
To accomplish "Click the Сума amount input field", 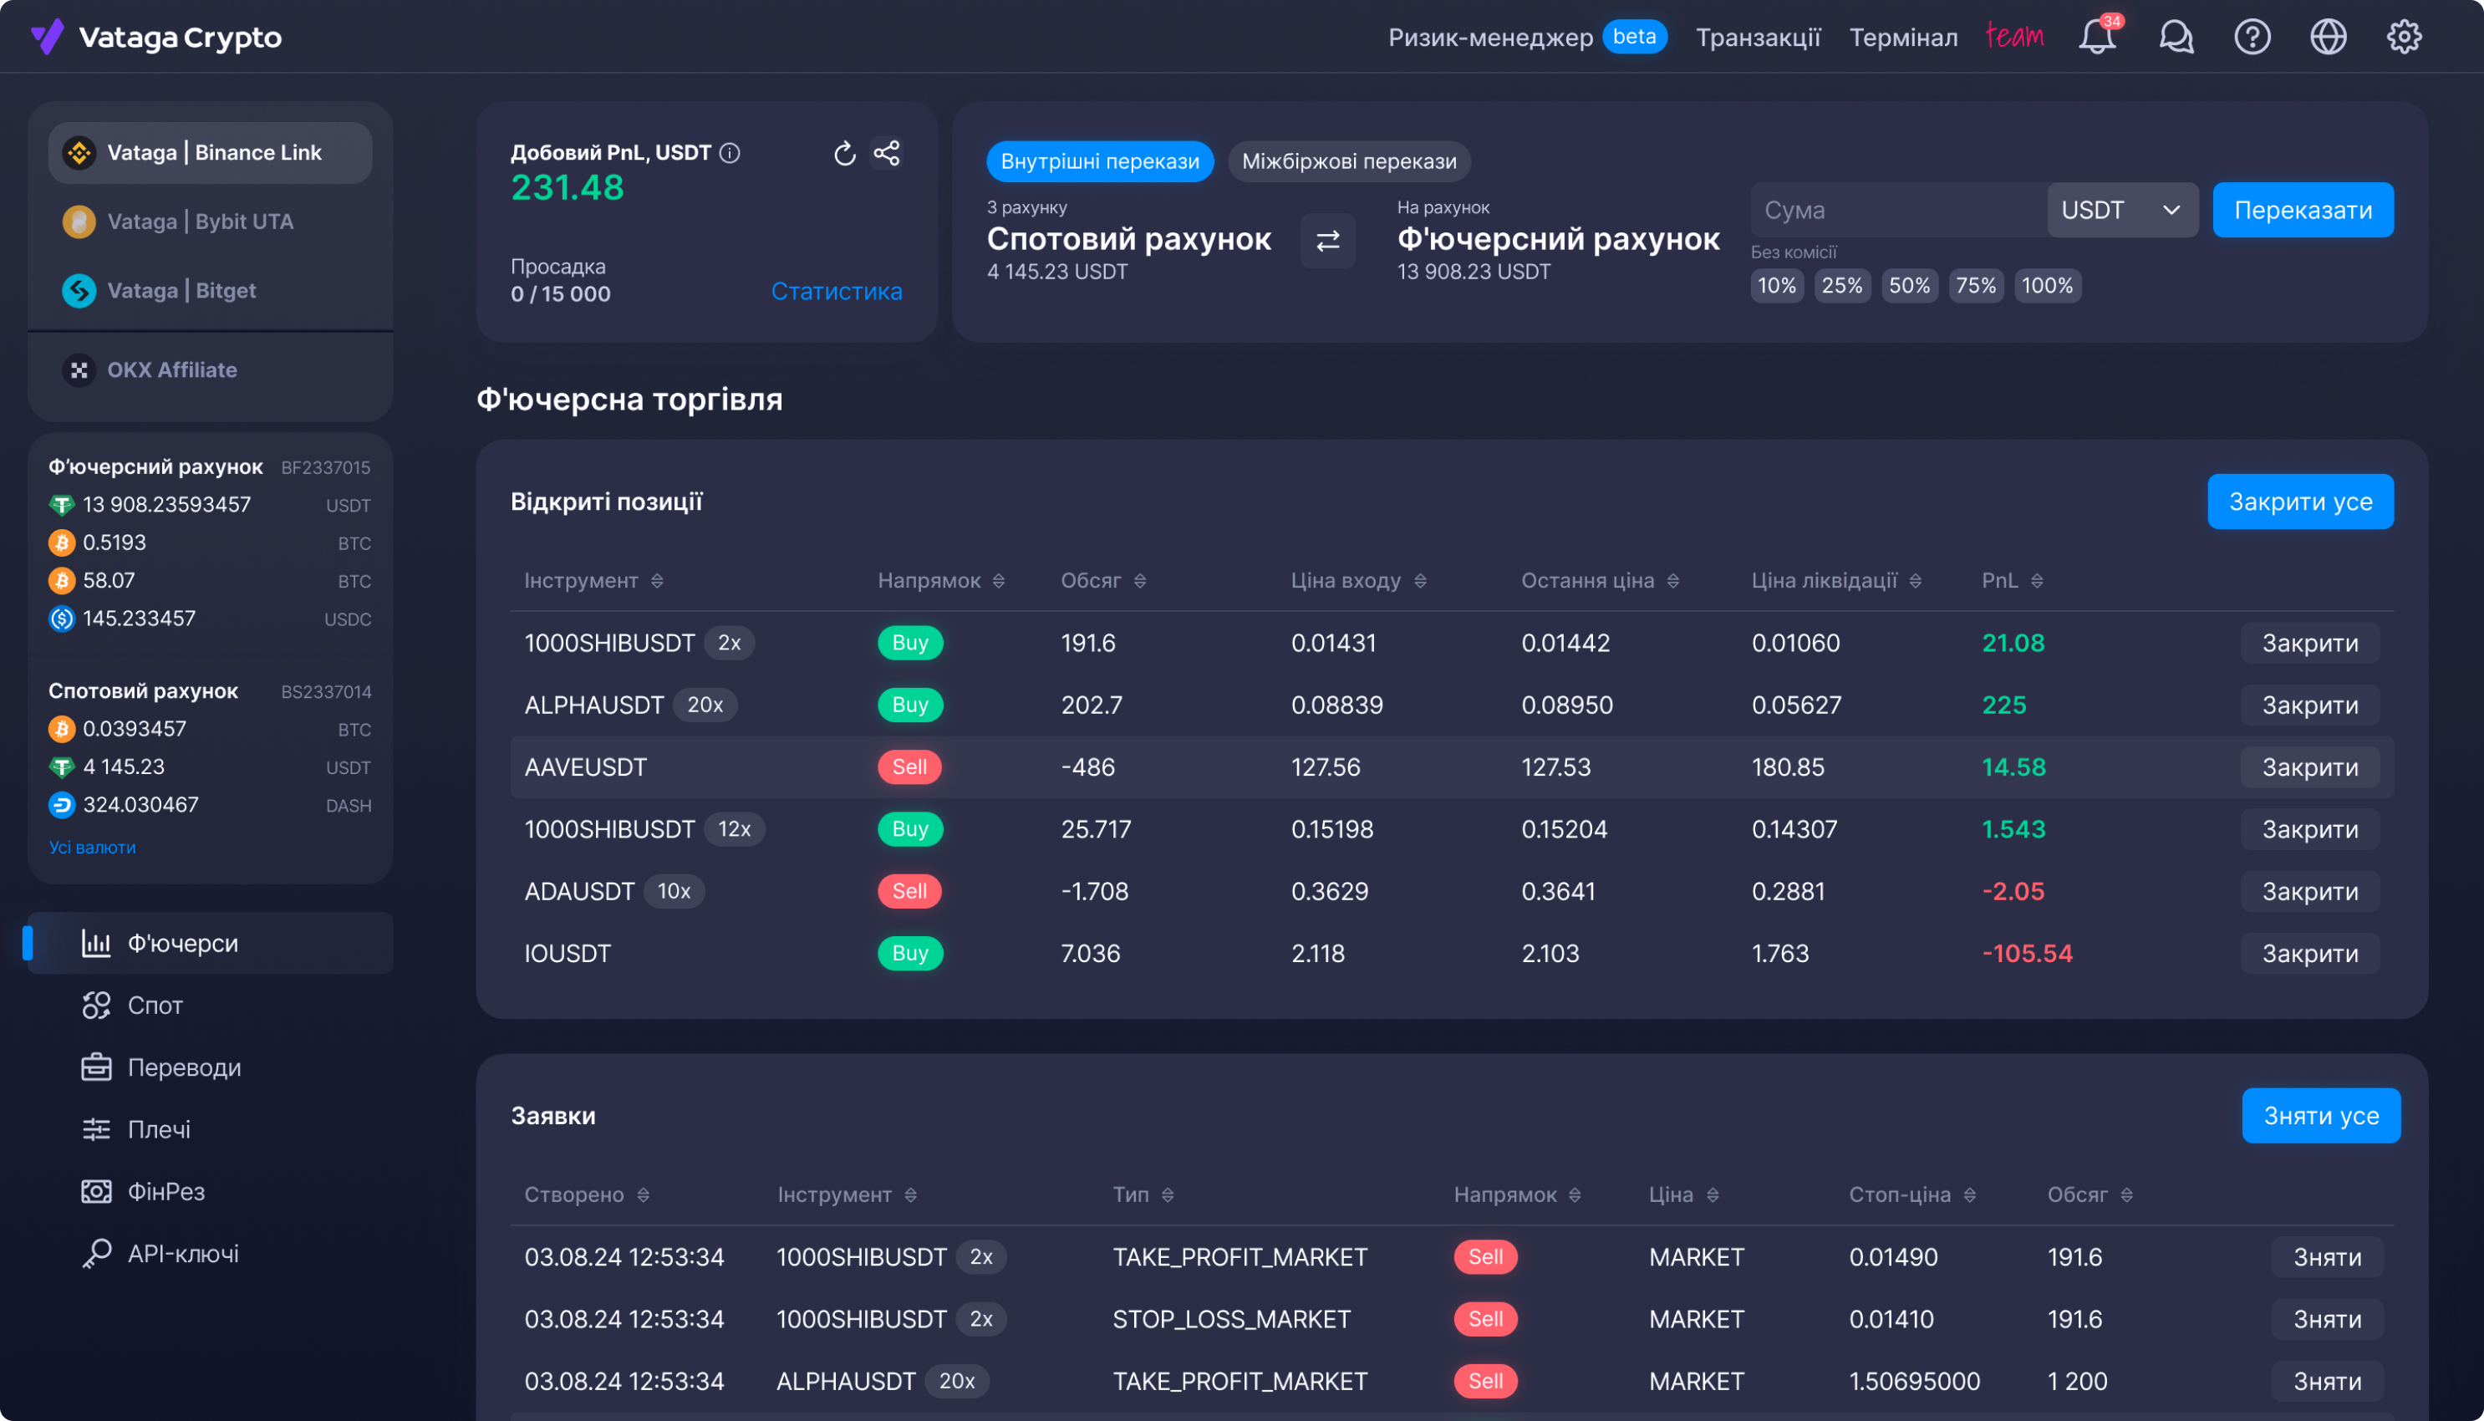I will click(1896, 210).
